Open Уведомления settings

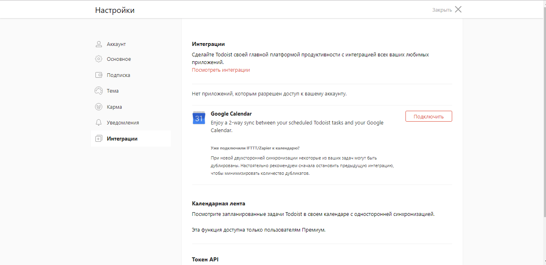point(123,123)
